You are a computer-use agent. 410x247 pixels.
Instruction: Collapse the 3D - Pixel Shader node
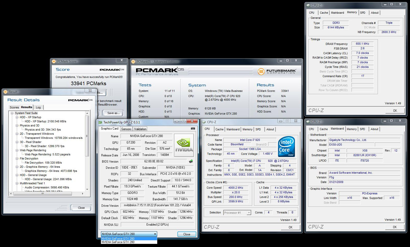coord(17,142)
